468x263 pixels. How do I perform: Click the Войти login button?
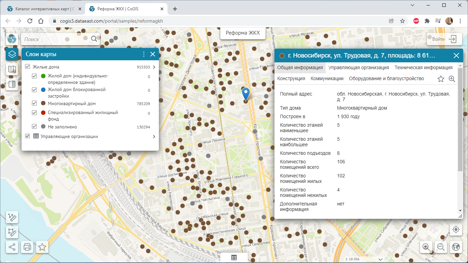pos(444,39)
